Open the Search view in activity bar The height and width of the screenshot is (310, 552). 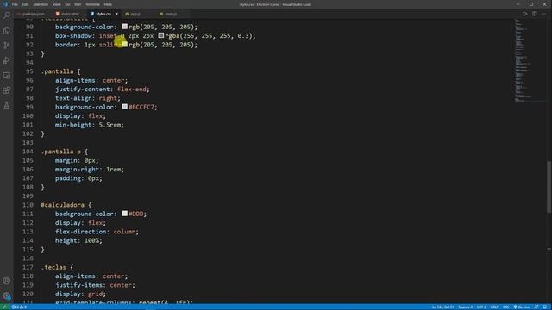coord(7,15)
